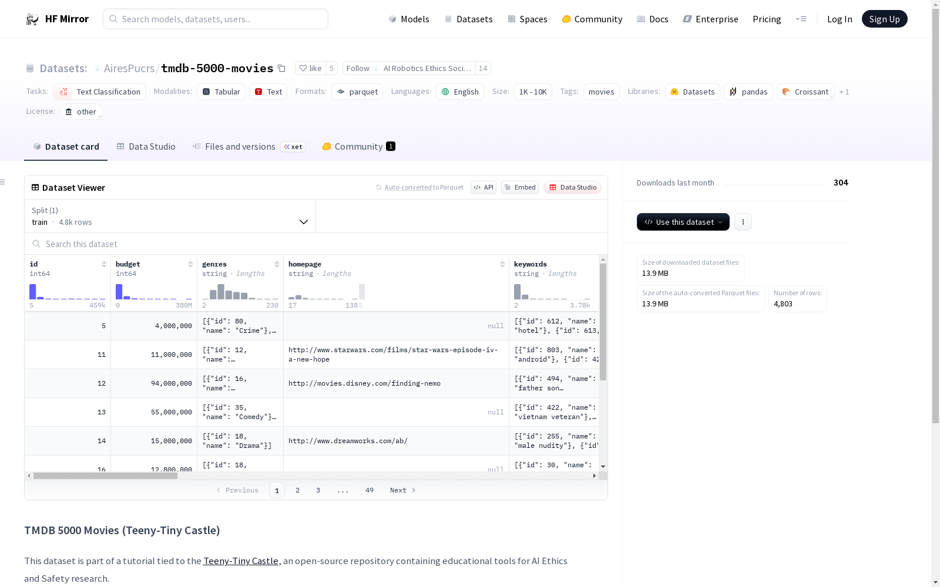Screen dimensions: 940x587
Task: Go to Spaces in the top navigation
Action: click(x=528, y=19)
